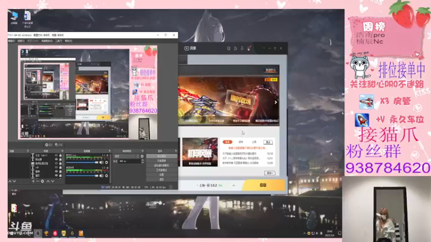This screenshot has width=431, height=242.
Task: Toggle visibility eye of second source row
Action: tap(56, 159)
